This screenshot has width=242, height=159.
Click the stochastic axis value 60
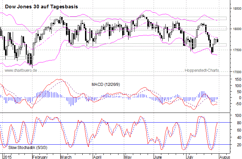[x=239, y=130]
